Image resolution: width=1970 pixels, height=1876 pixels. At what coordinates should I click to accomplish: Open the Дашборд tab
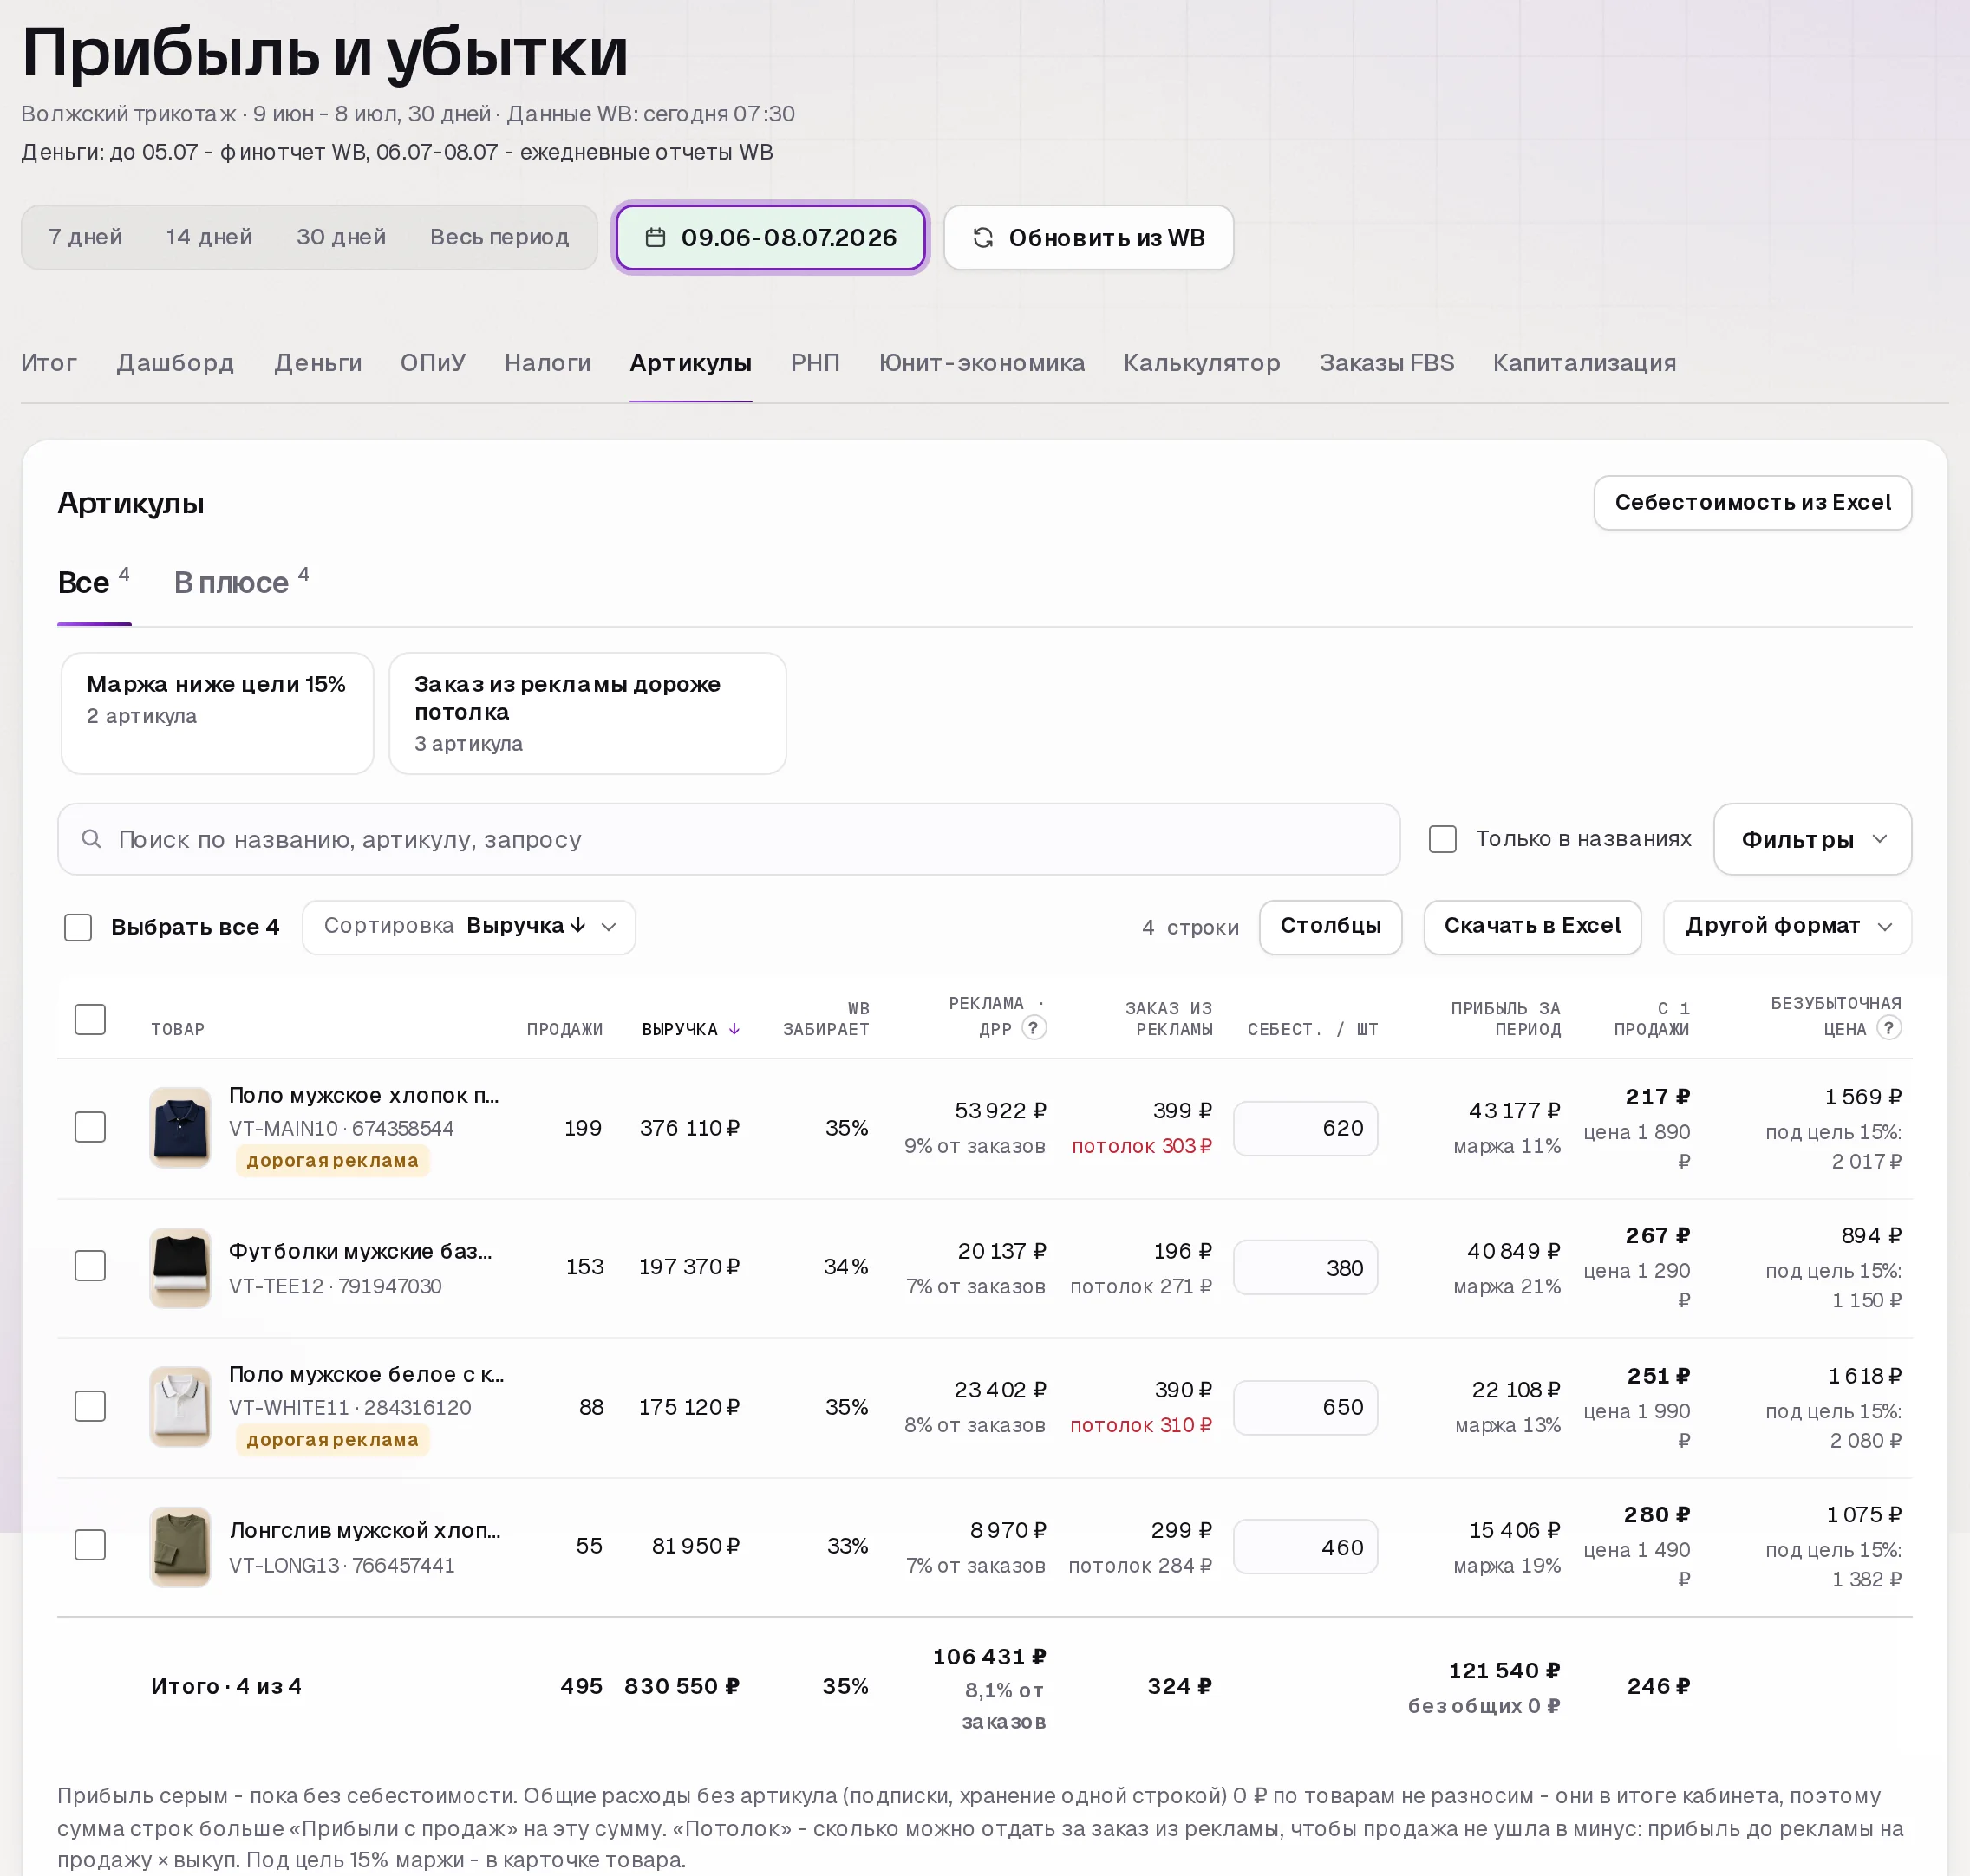175,363
